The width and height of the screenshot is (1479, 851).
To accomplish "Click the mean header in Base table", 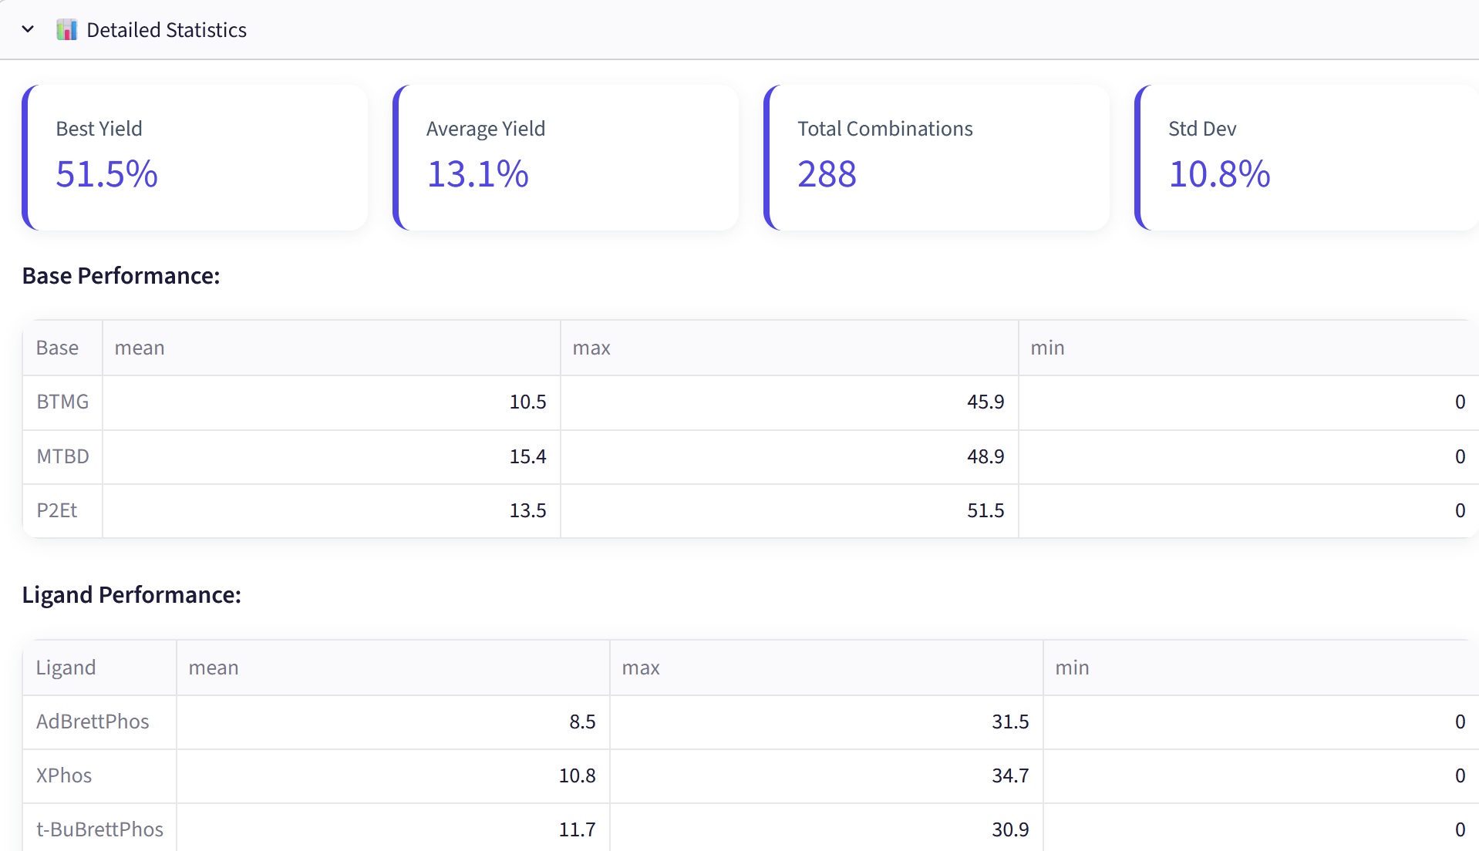I will coord(140,348).
